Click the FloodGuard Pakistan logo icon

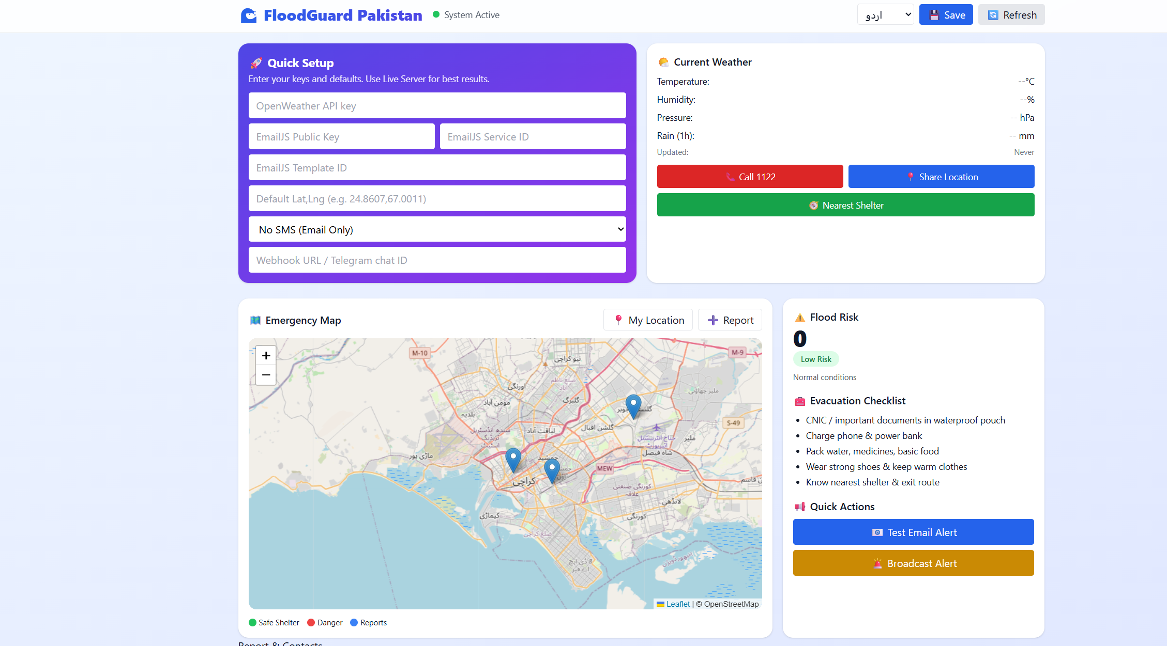[x=249, y=15]
